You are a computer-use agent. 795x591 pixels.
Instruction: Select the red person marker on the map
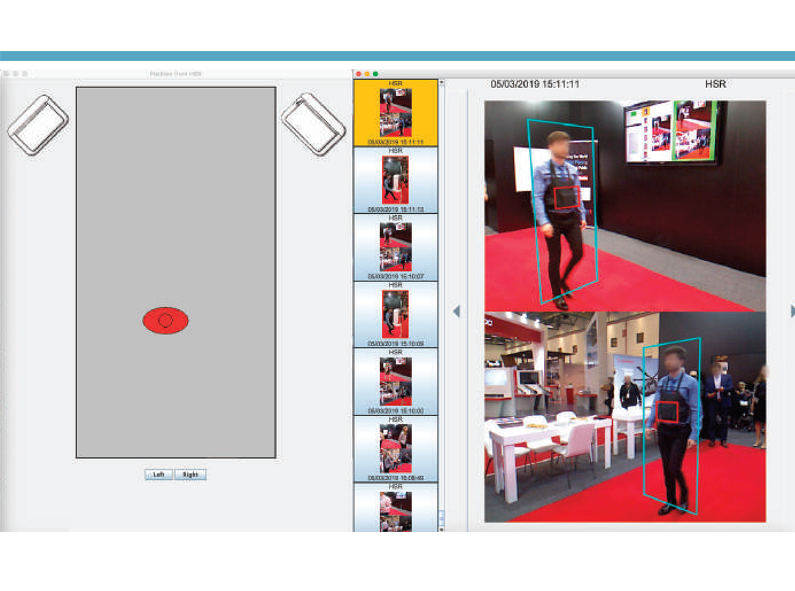pos(166,320)
